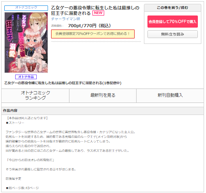Click the NEW badge next to the title
The image size is (206, 193).
98,13
